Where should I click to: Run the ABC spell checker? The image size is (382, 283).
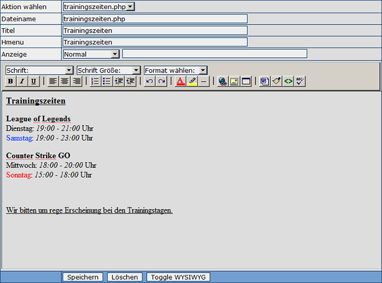pos(300,81)
